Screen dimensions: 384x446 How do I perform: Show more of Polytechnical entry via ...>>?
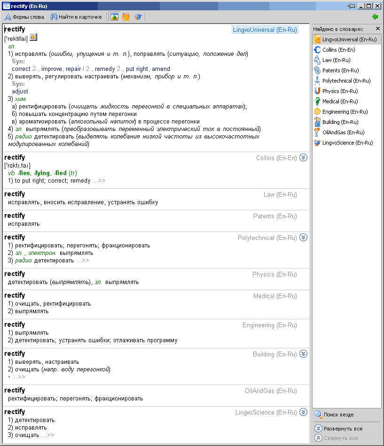click(82, 261)
